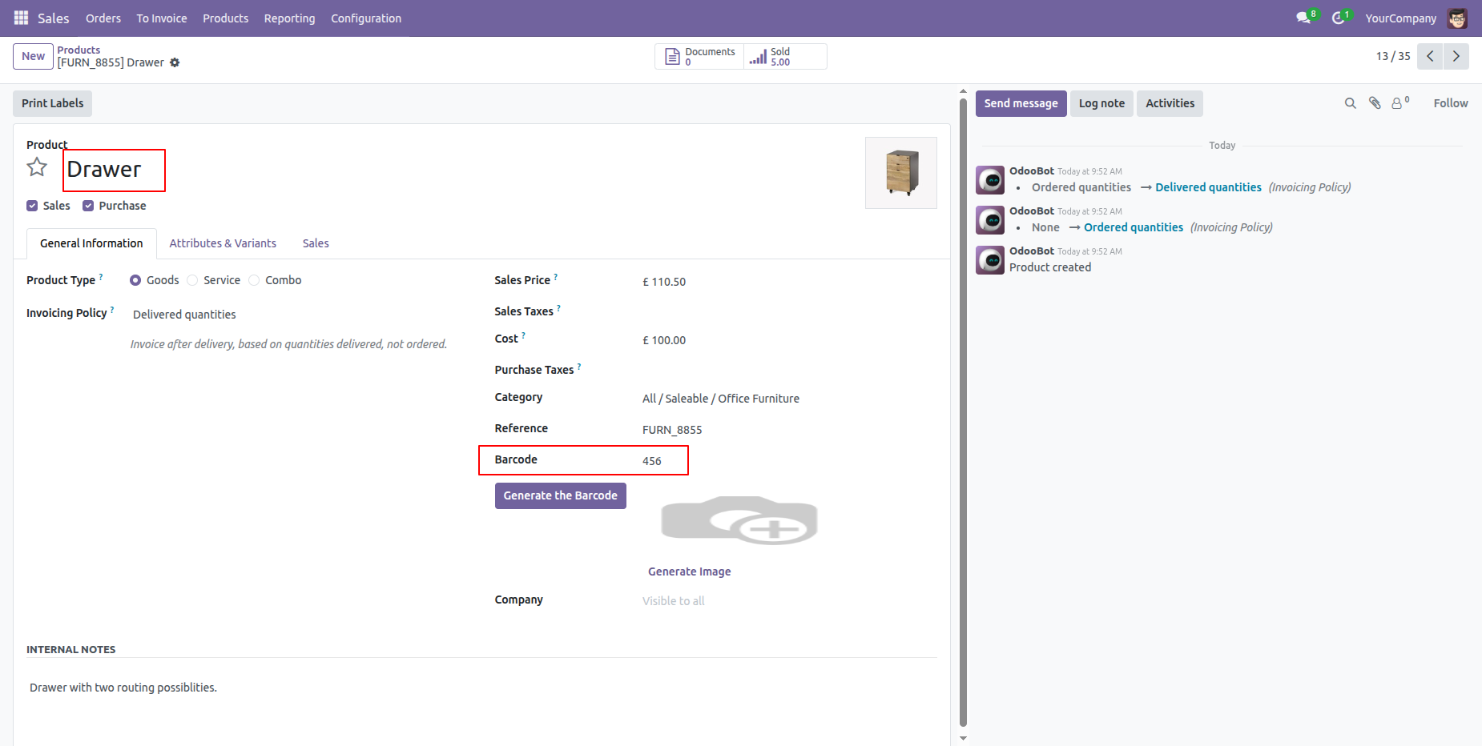
Task: Show followers via the person icon
Action: pyautogui.click(x=1398, y=103)
